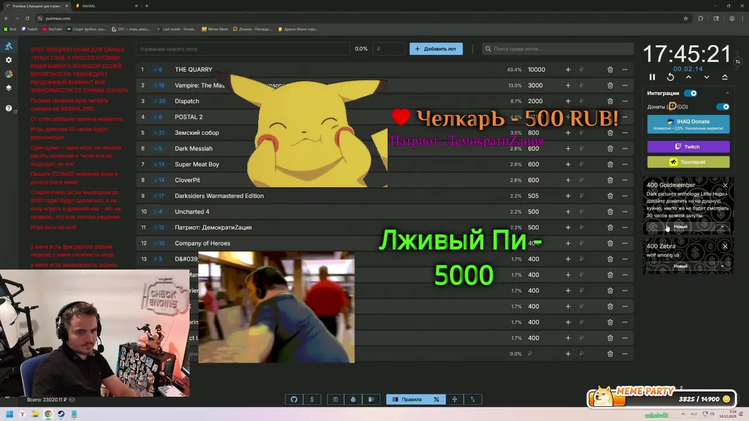Click the save icon in bottom toolbar
Viewport: 749px width, 421px height.
point(335,399)
